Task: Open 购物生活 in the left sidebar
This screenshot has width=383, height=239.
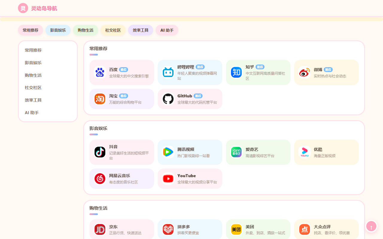Action: coord(48,75)
